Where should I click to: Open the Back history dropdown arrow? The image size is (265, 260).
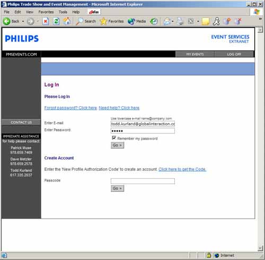point(23,21)
